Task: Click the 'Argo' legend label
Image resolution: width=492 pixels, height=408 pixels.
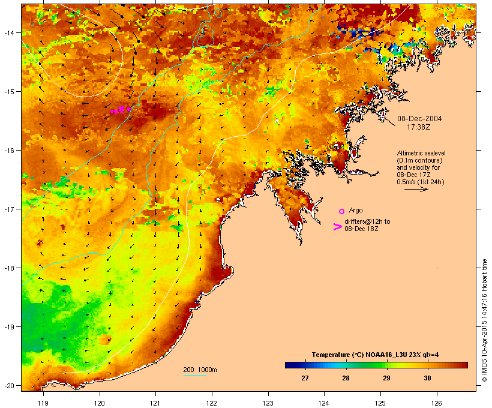Action: (x=356, y=210)
